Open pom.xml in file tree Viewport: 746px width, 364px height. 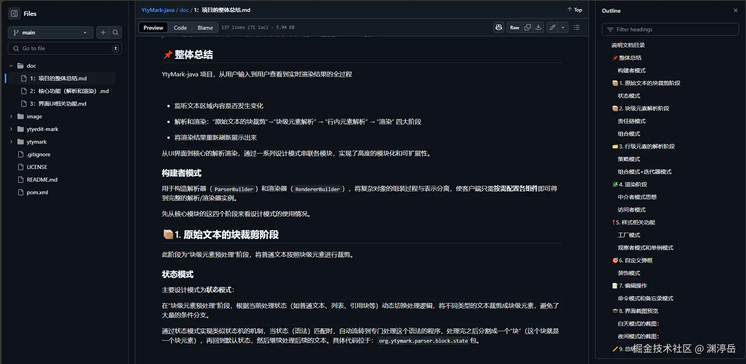[37, 192]
